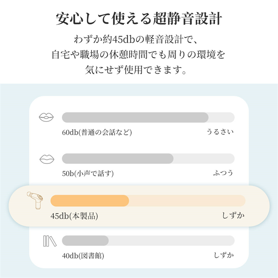This screenshot has width=278, height=278.
Task: Click the 50db gray noise level bar
Action: coord(118,159)
